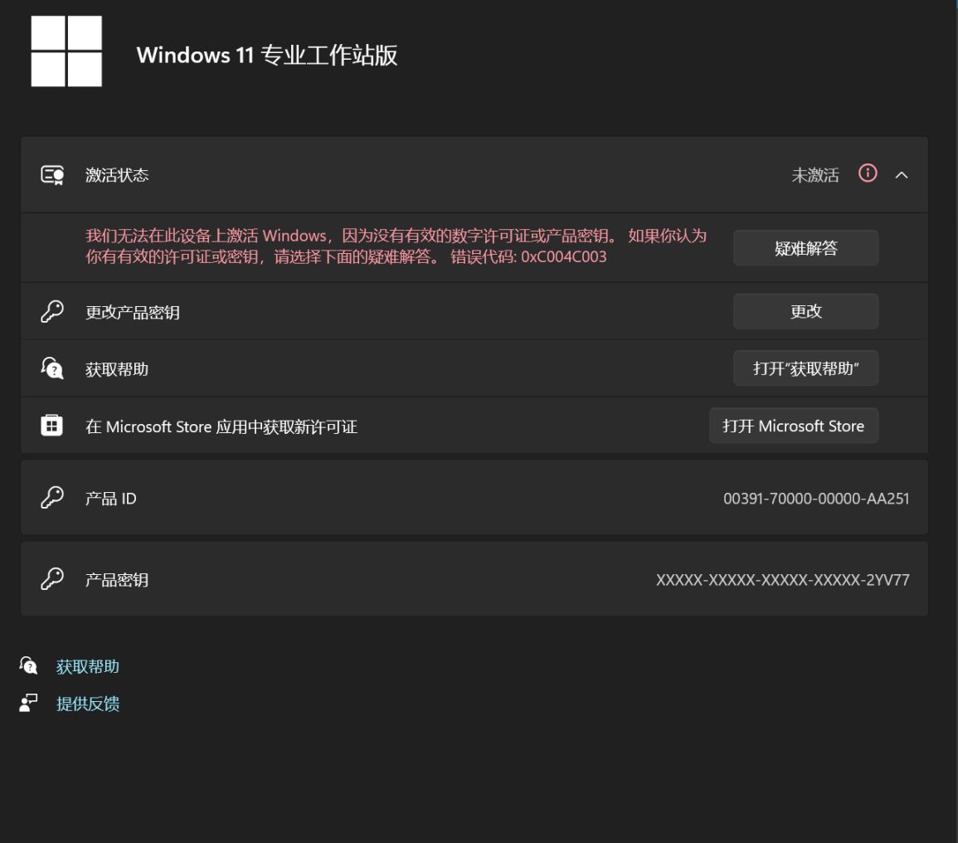Screen dimensions: 958x843
Task: Click the key icon beside 产品密钥
Action: pyautogui.click(x=52, y=579)
